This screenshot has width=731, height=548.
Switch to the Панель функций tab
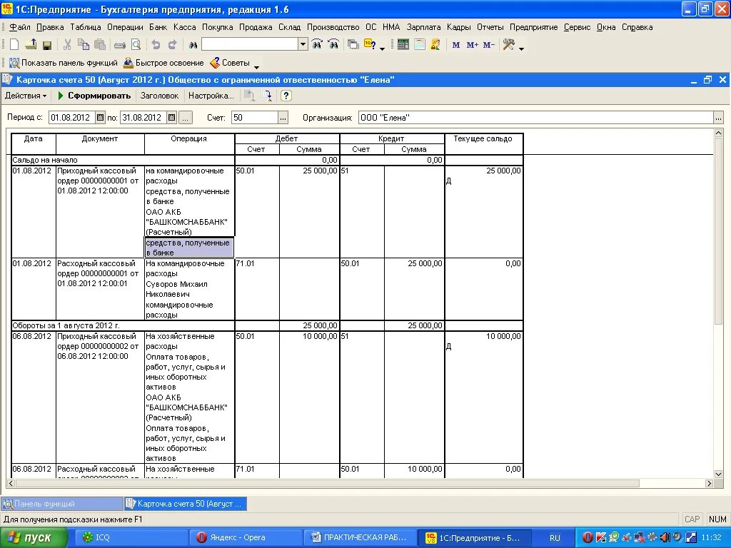point(62,503)
